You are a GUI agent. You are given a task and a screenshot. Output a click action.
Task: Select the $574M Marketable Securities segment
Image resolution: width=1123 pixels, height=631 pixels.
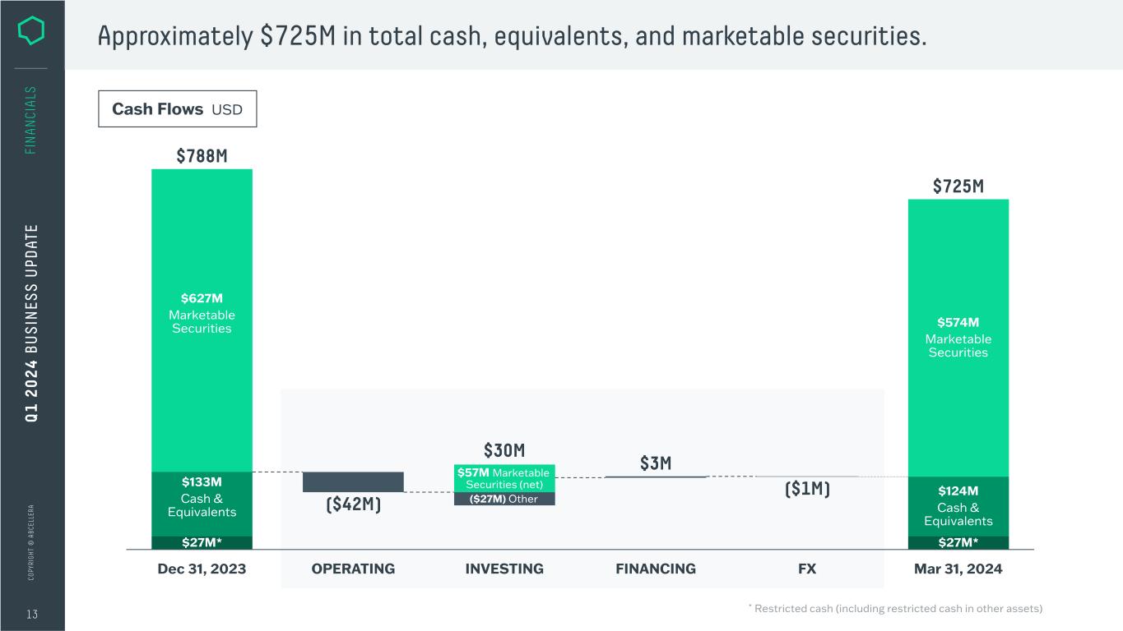[958, 338]
